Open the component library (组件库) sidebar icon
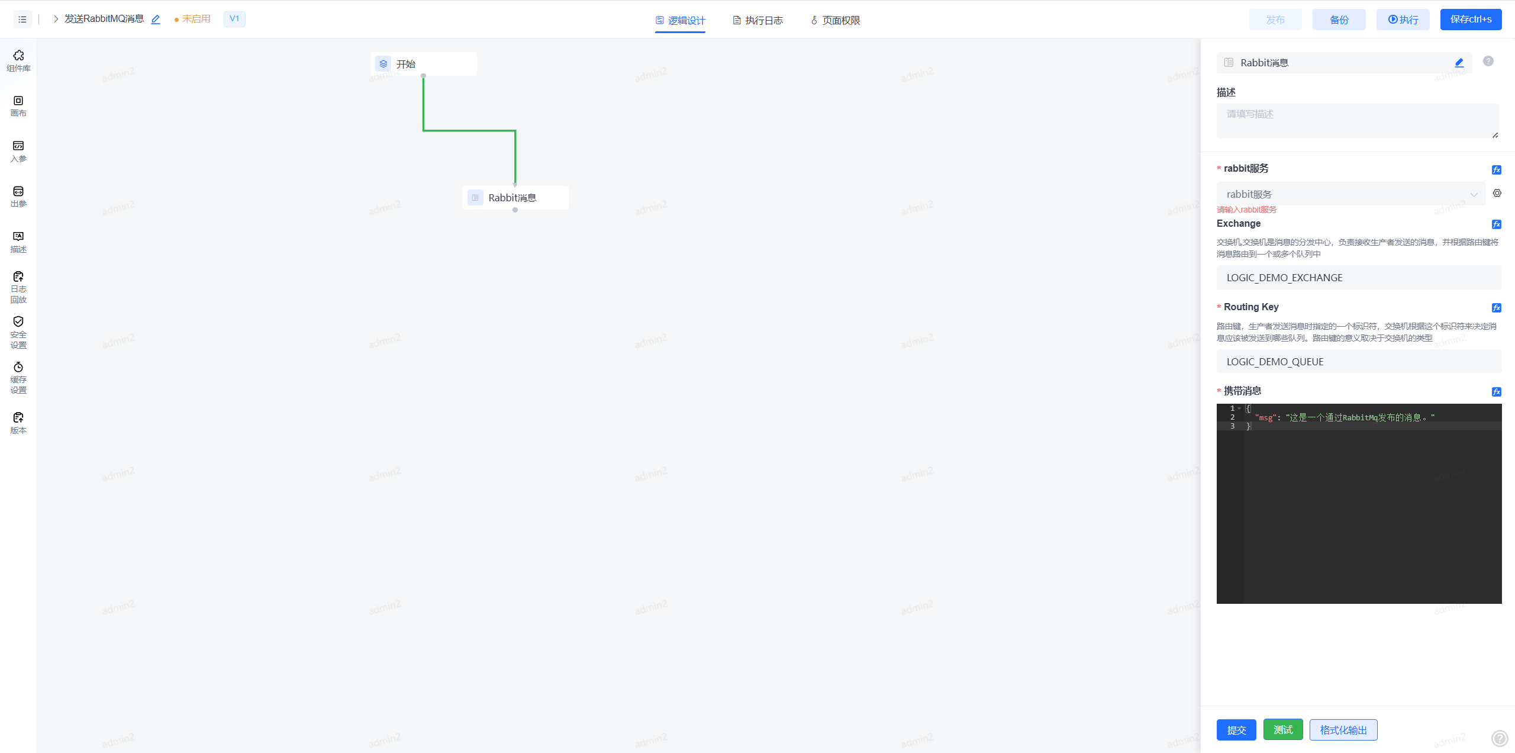1515x753 pixels. 18,60
